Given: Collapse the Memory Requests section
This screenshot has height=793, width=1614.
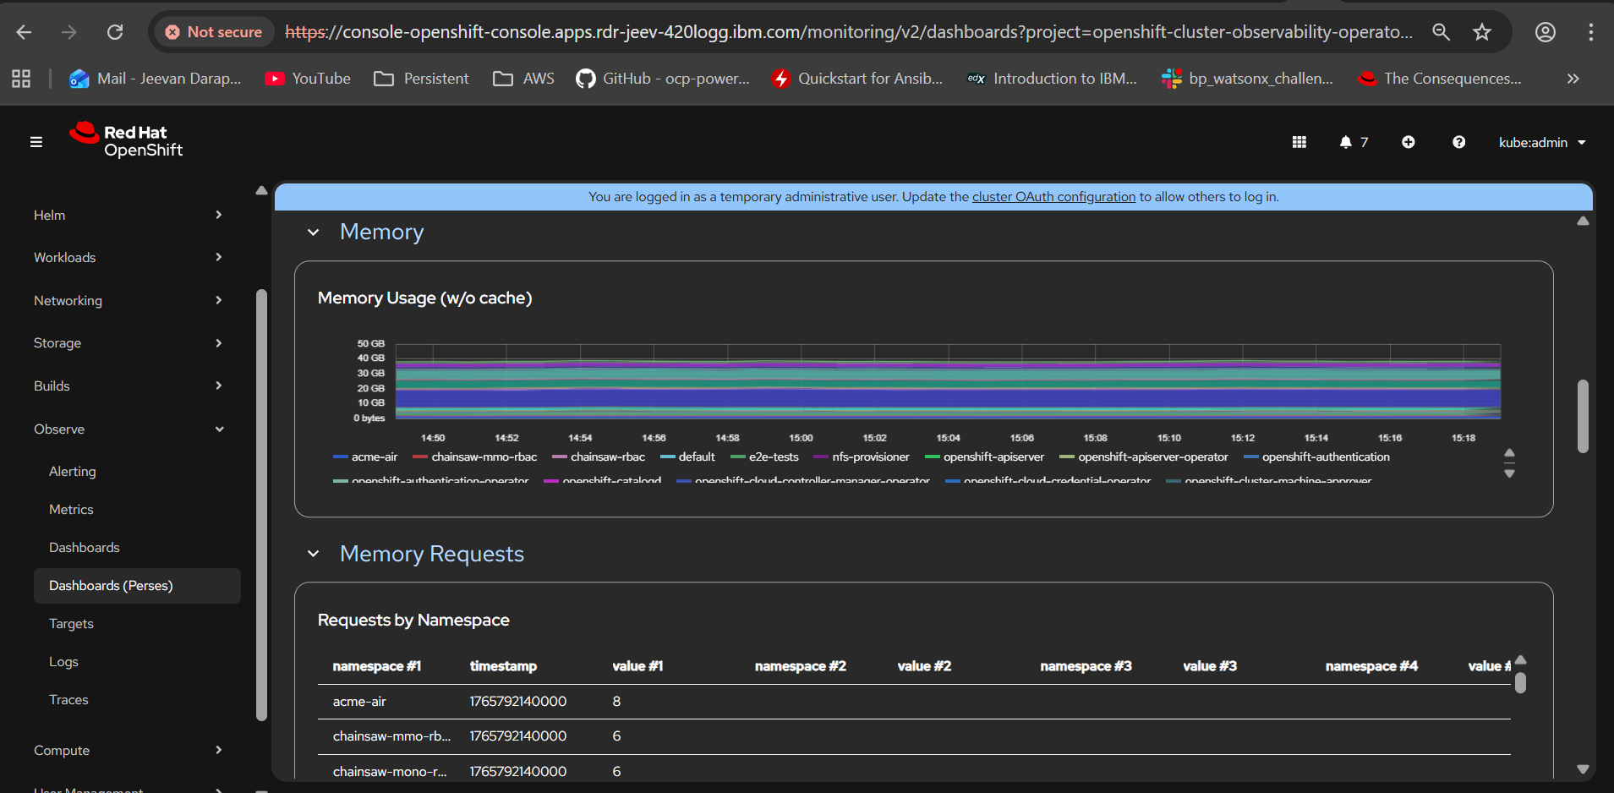Looking at the screenshot, I should (x=314, y=554).
